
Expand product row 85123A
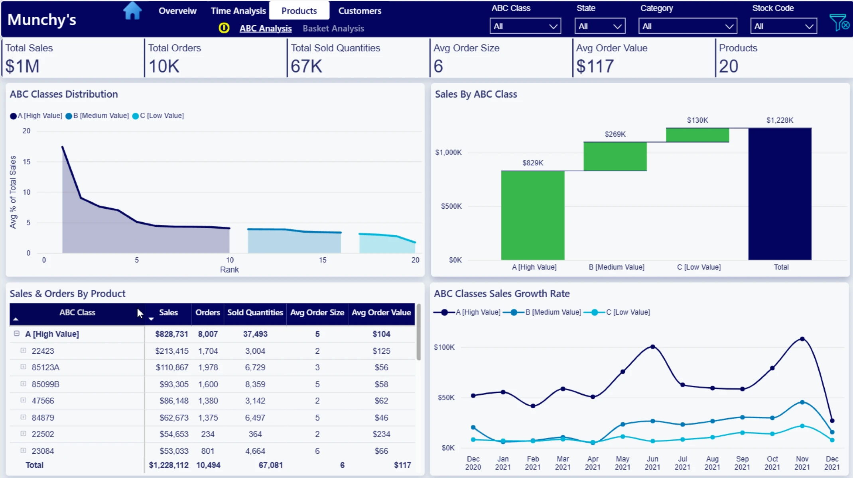click(23, 367)
